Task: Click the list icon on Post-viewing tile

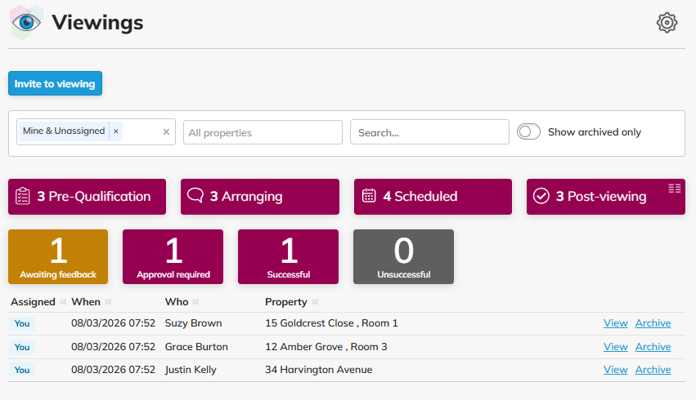Action: [674, 189]
